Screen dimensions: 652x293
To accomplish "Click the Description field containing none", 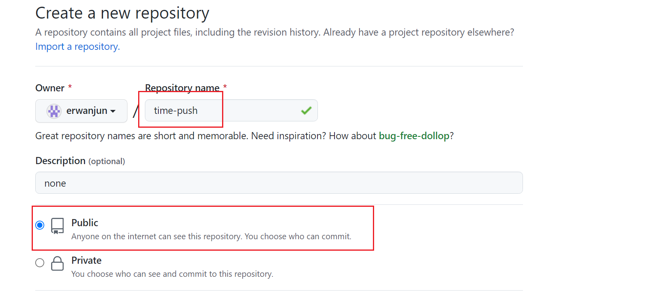I will pos(279,183).
